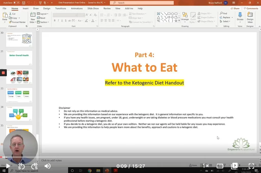Select the Slide Show tab

[93, 8]
